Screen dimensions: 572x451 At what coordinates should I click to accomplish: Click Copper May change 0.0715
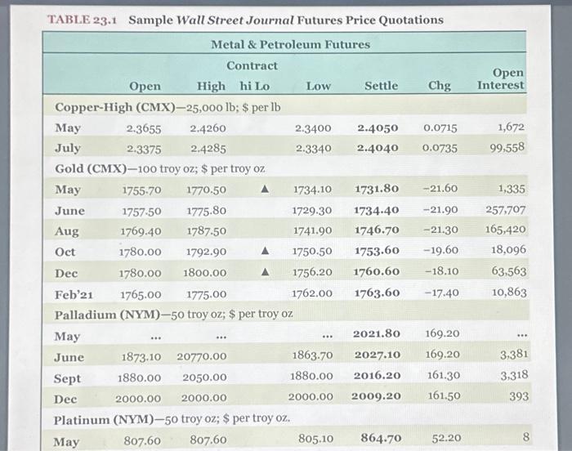[x=440, y=127]
